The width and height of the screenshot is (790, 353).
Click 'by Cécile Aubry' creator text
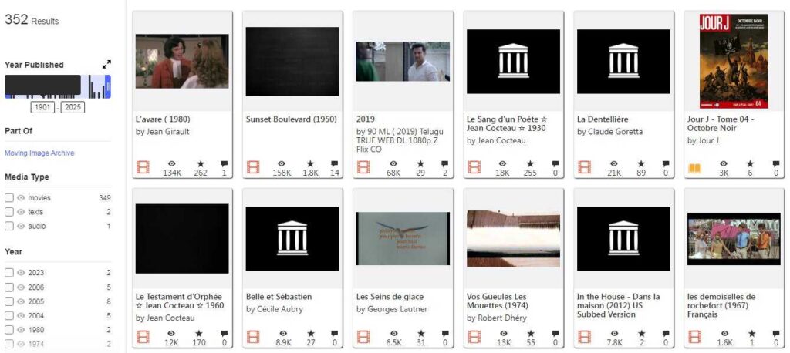pyautogui.click(x=275, y=309)
